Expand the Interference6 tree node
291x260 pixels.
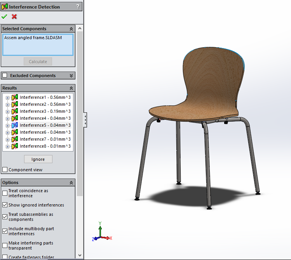click(7, 133)
